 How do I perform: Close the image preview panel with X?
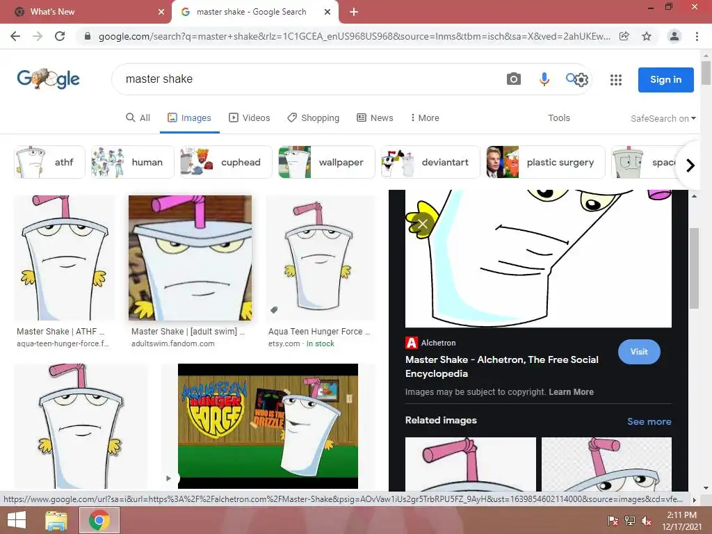(423, 224)
